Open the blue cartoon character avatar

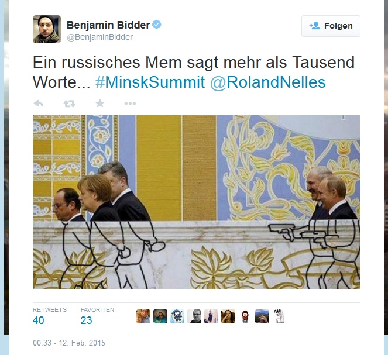point(177,316)
